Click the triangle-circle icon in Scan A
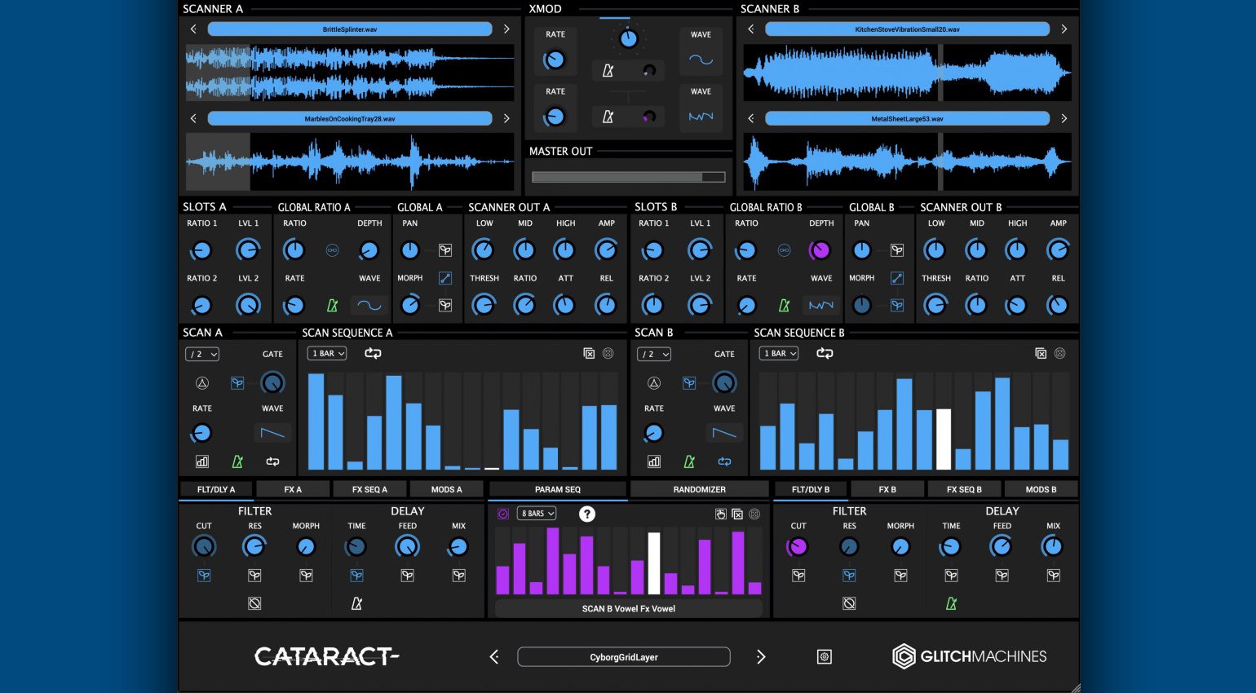The width and height of the screenshot is (1256, 693). [x=202, y=383]
